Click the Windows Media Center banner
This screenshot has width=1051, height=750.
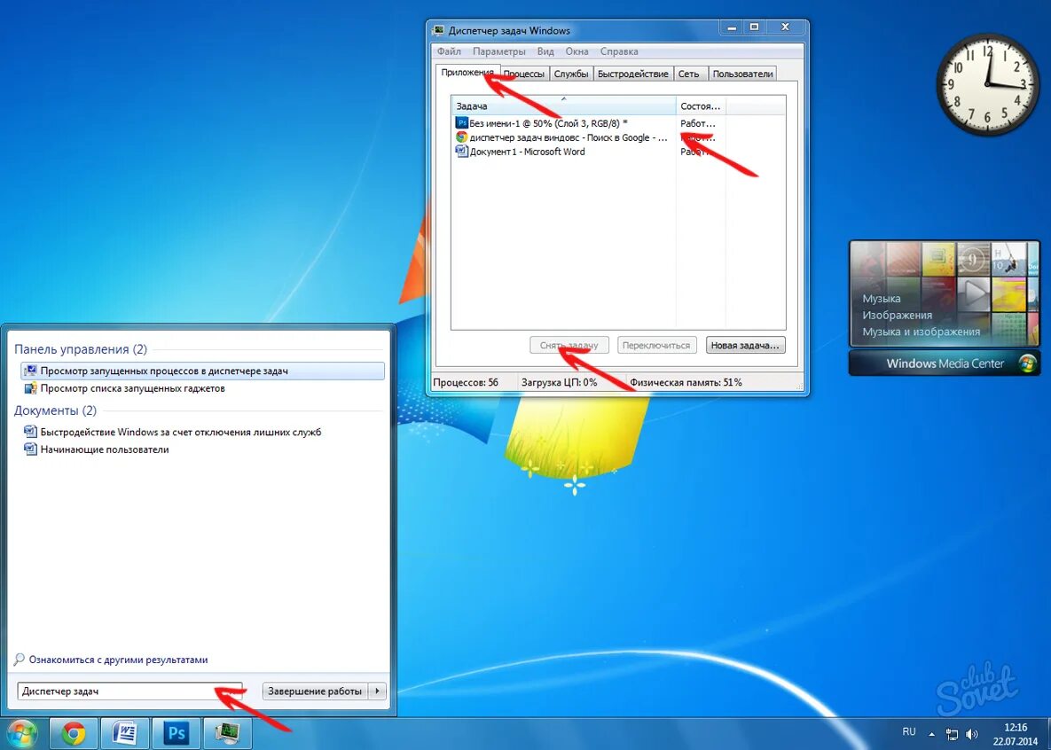[945, 363]
